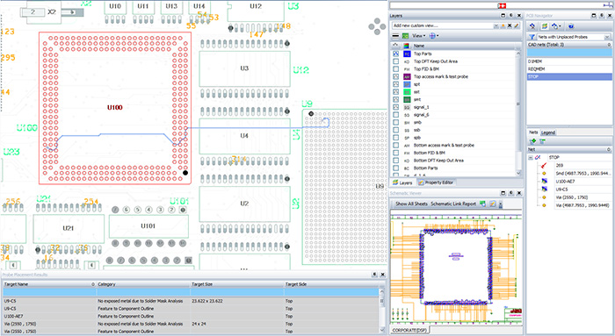615x336 pixels.
Task: Click the black X delete custom view icon
Action: 510,25
